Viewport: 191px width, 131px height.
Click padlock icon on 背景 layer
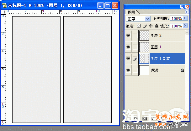tap(182, 70)
